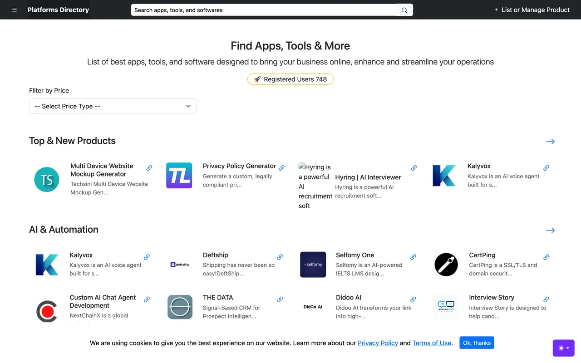This screenshot has width=581, height=363.
Task: Open Hyring | AI Interviewer title
Action: coord(368,177)
